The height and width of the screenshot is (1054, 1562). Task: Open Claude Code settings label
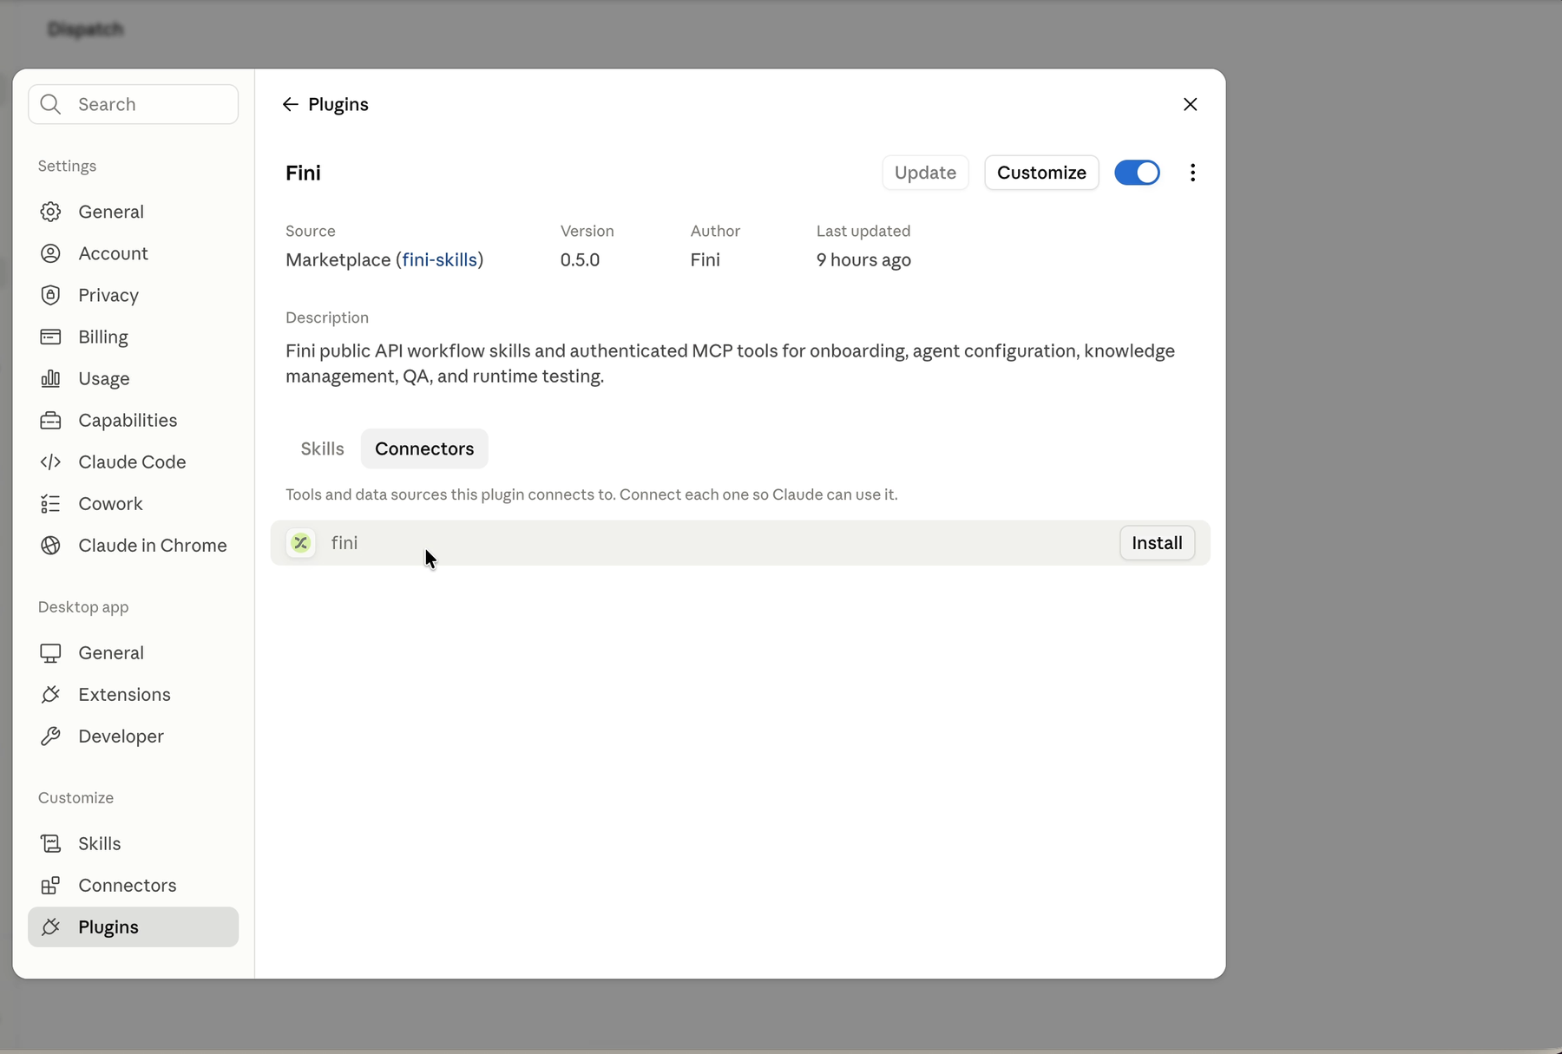coord(132,462)
